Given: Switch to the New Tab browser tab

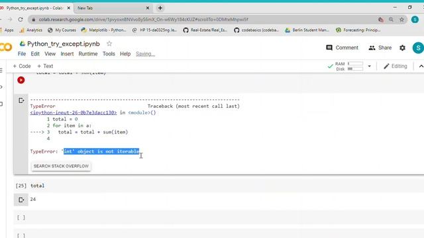Looking at the screenshot, I should (x=113, y=8).
